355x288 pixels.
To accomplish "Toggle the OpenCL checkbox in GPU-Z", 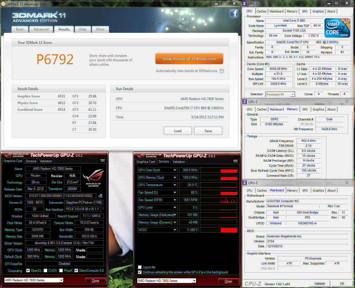I will point(28,271).
